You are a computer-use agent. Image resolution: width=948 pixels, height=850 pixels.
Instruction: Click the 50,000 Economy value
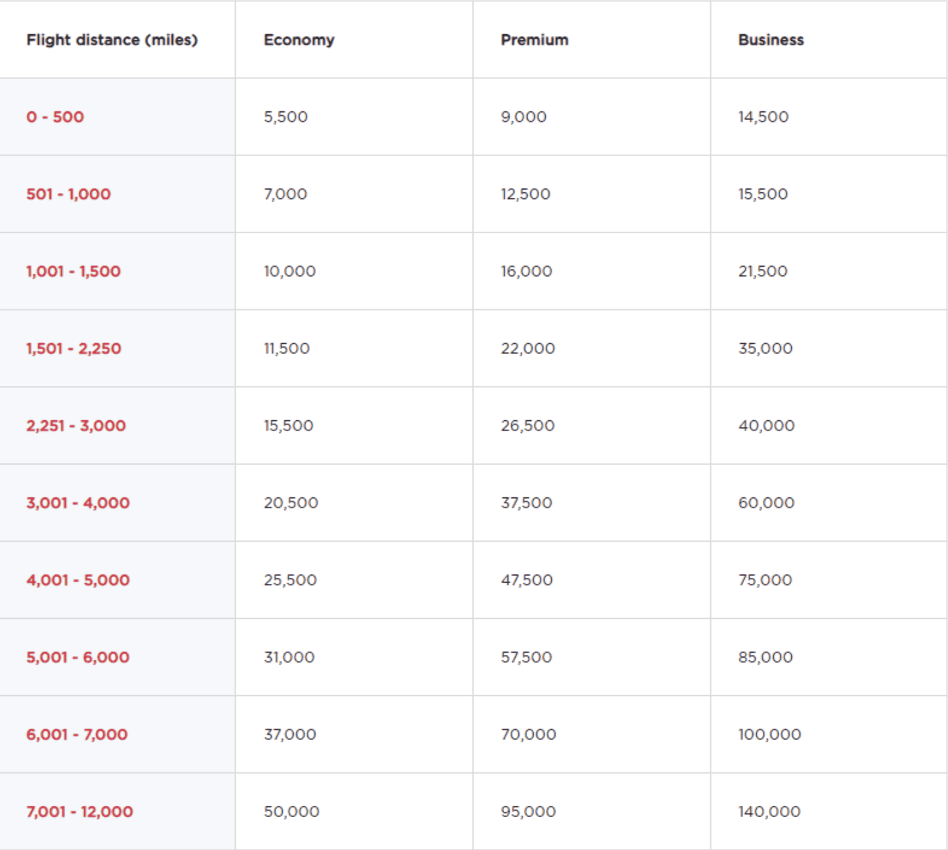tap(292, 812)
